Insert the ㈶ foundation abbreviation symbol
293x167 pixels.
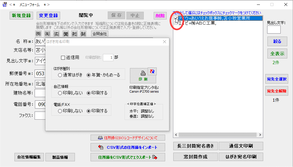[83, 34]
